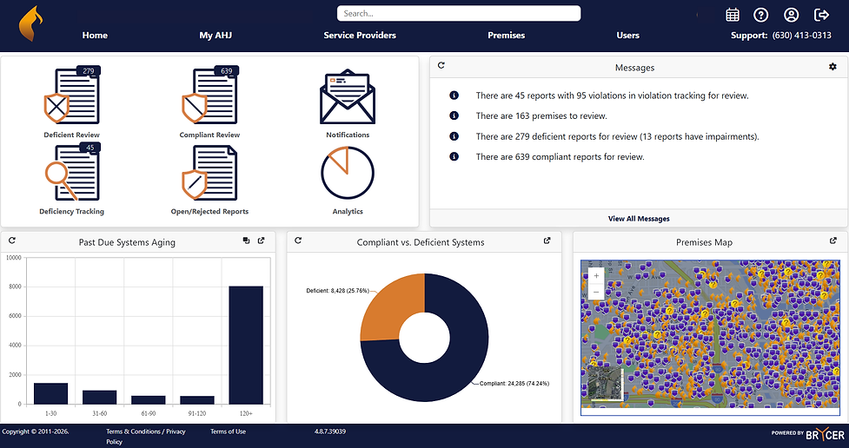Open the Notifications envelope icon
Image resolution: width=849 pixels, height=448 pixels.
(348, 97)
